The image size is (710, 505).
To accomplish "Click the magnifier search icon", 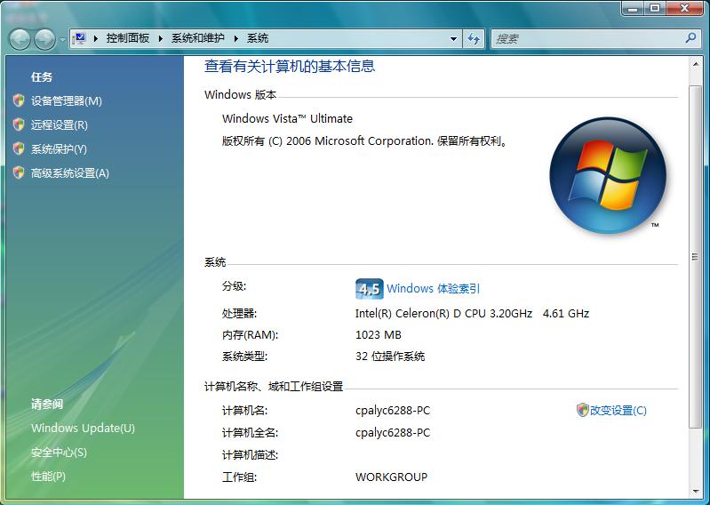I will tap(690, 38).
